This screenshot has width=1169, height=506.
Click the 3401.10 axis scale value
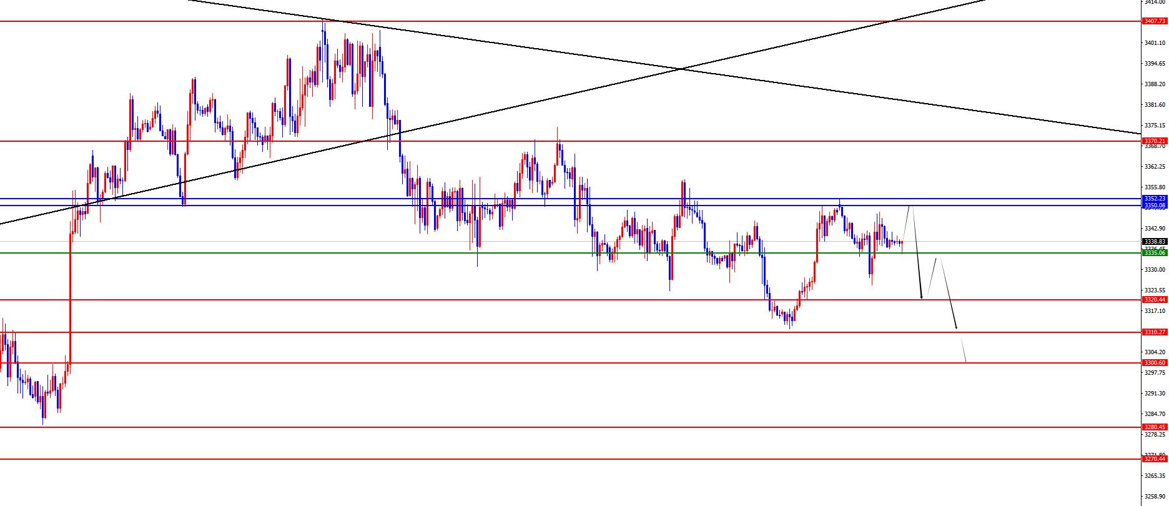(x=1155, y=43)
